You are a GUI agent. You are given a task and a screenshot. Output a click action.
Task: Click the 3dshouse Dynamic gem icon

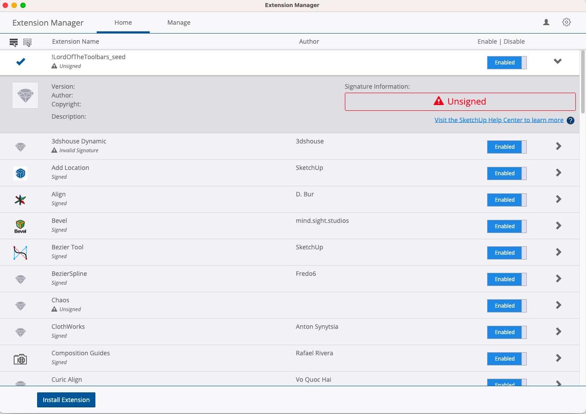(x=20, y=147)
